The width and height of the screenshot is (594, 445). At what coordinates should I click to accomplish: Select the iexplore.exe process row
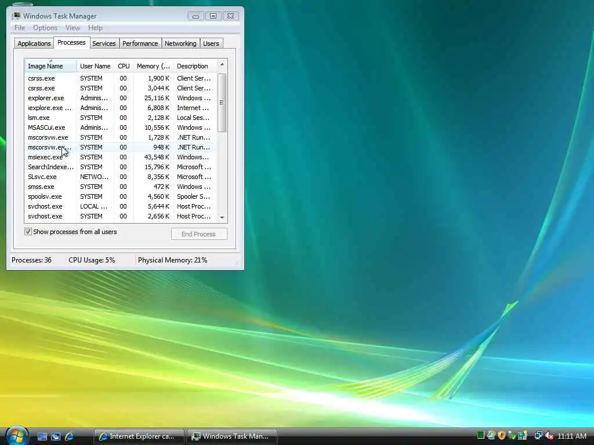tap(121, 108)
